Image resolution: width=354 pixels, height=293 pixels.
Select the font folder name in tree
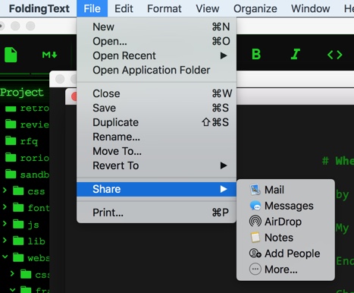tap(39, 208)
